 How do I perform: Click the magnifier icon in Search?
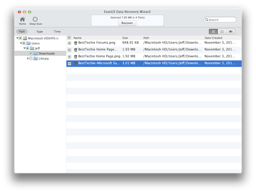[207, 20]
